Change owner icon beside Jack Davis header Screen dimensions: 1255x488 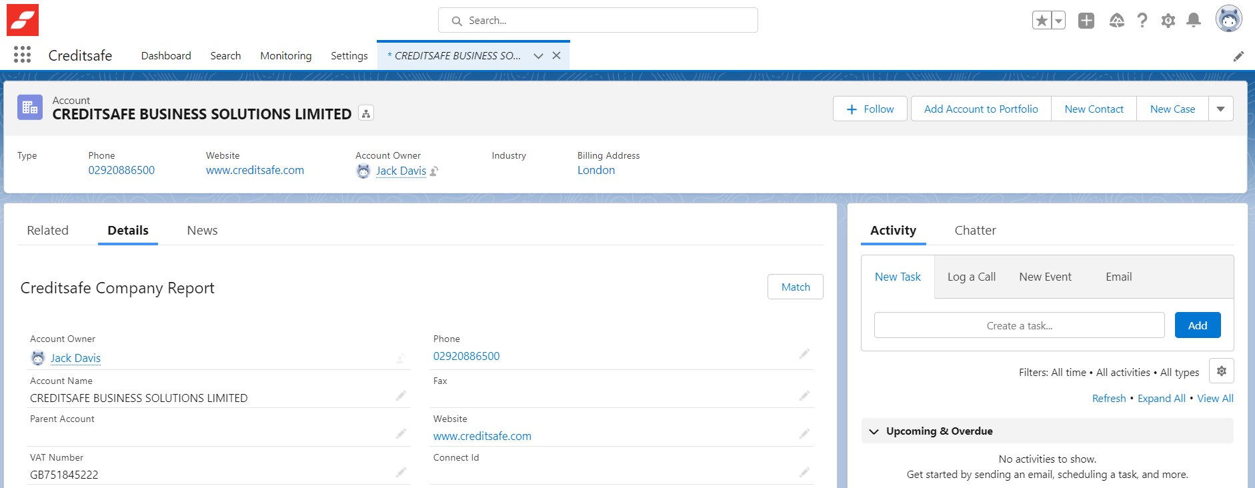(x=434, y=171)
